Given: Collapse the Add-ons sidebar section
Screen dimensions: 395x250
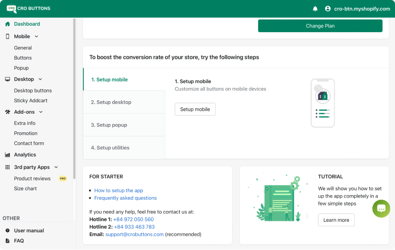Looking at the screenshot, I should [41, 112].
